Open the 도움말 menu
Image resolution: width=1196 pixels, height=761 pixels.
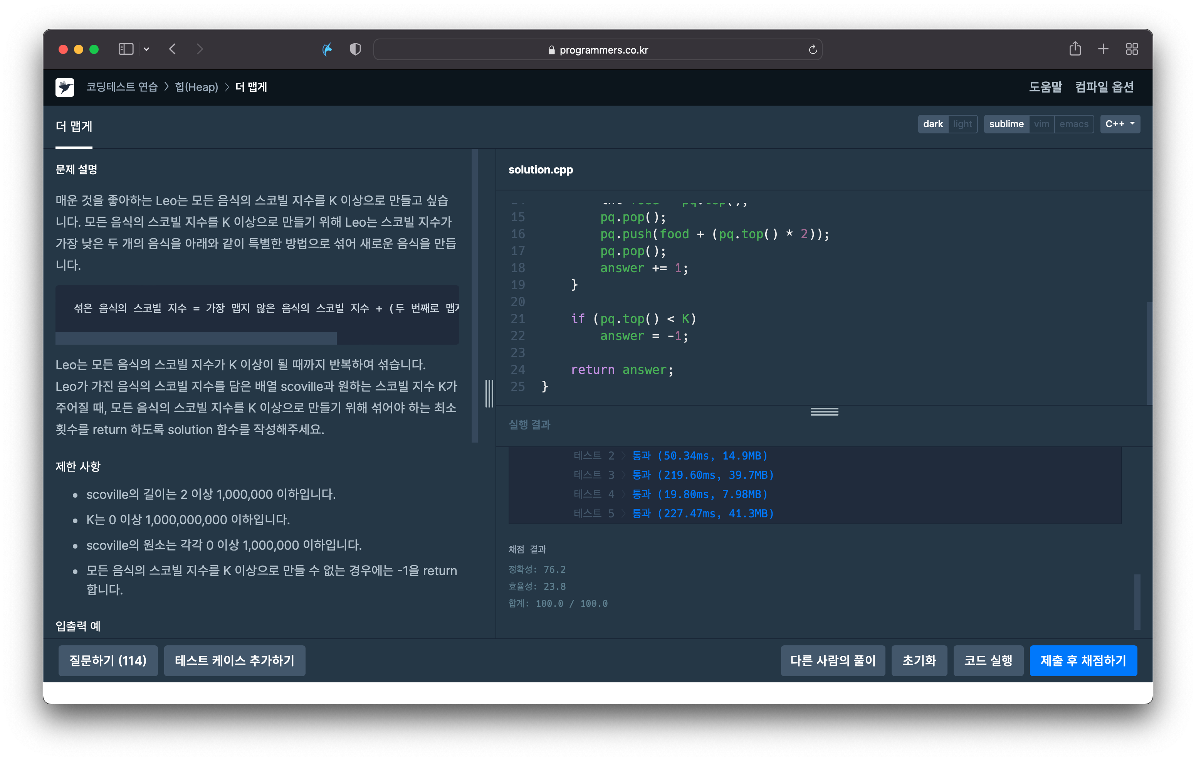pos(1045,87)
